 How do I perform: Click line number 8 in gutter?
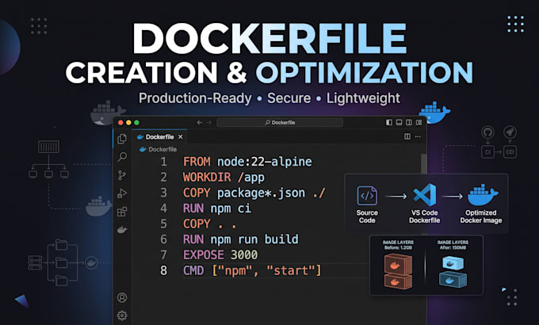pos(163,270)
